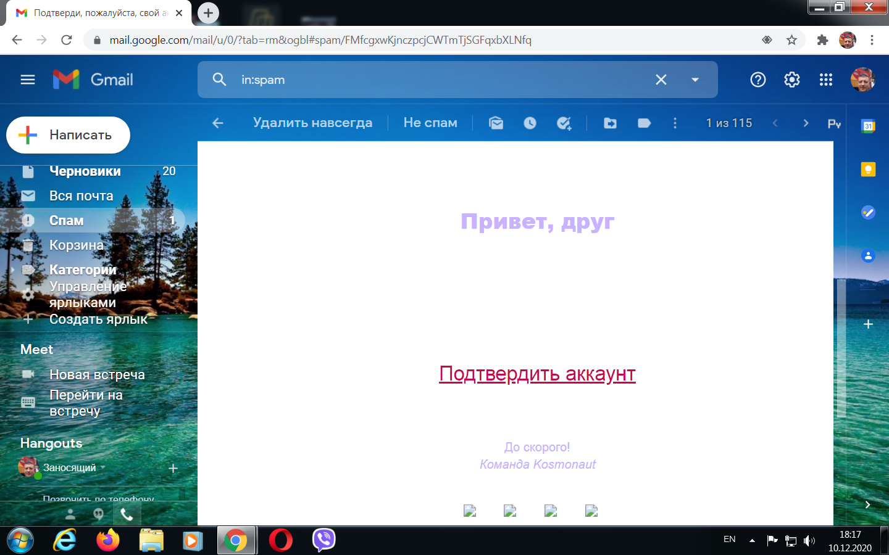The height and width of the screenshot is (555, 889).
Task: Open the Google apps grid
Action: tap(826, 80)
